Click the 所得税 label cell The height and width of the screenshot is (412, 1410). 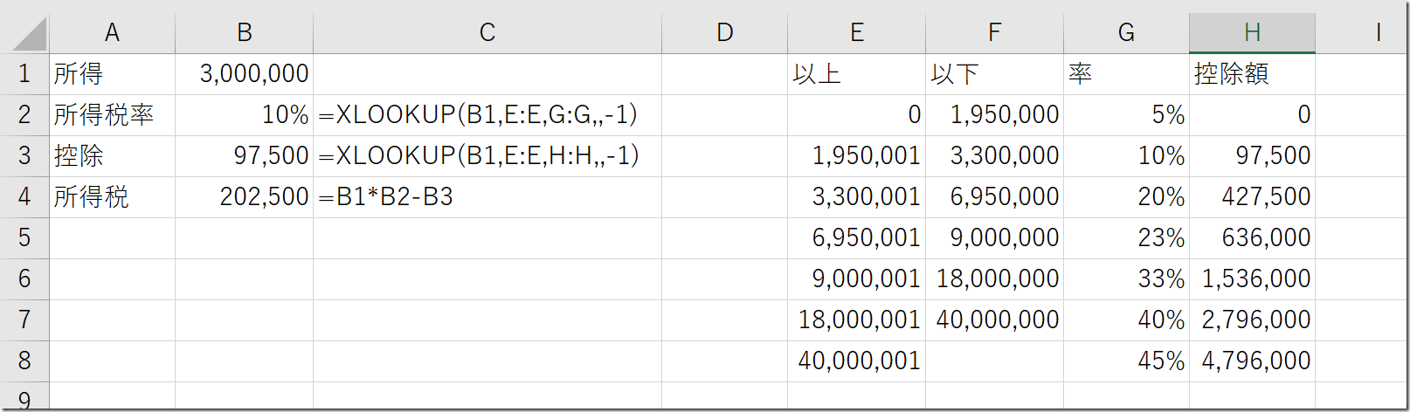(x=112, y=197)
